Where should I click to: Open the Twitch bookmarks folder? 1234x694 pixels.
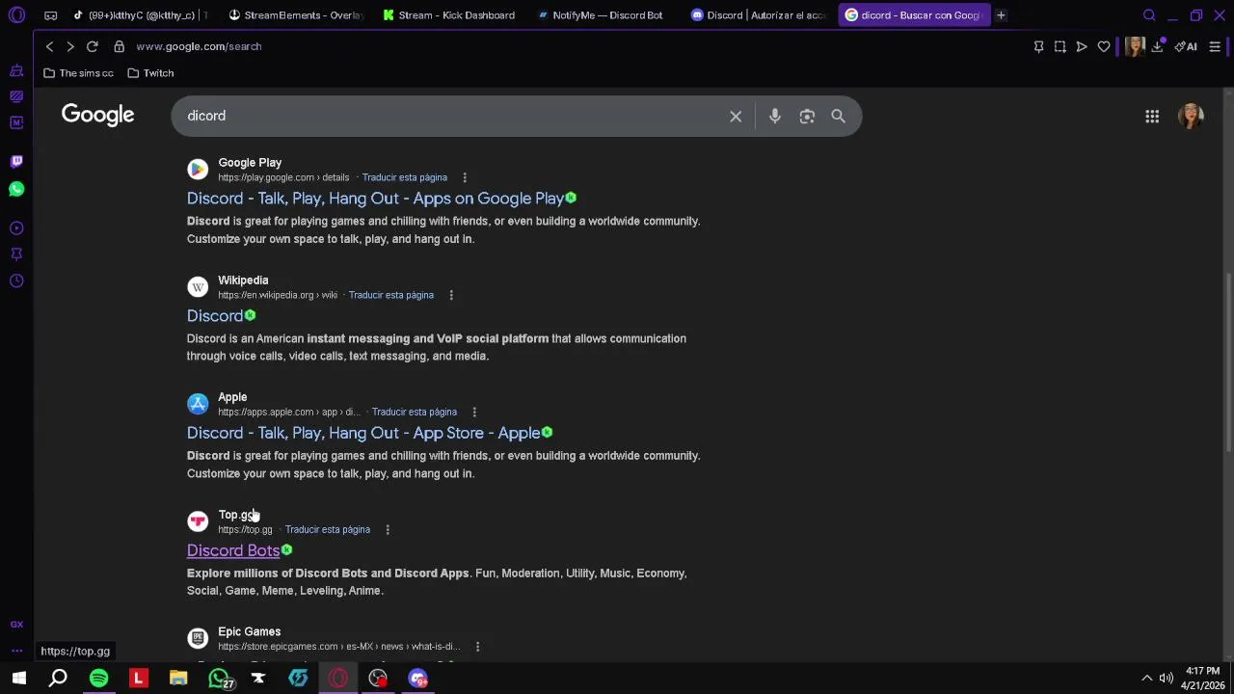(150, 73)
